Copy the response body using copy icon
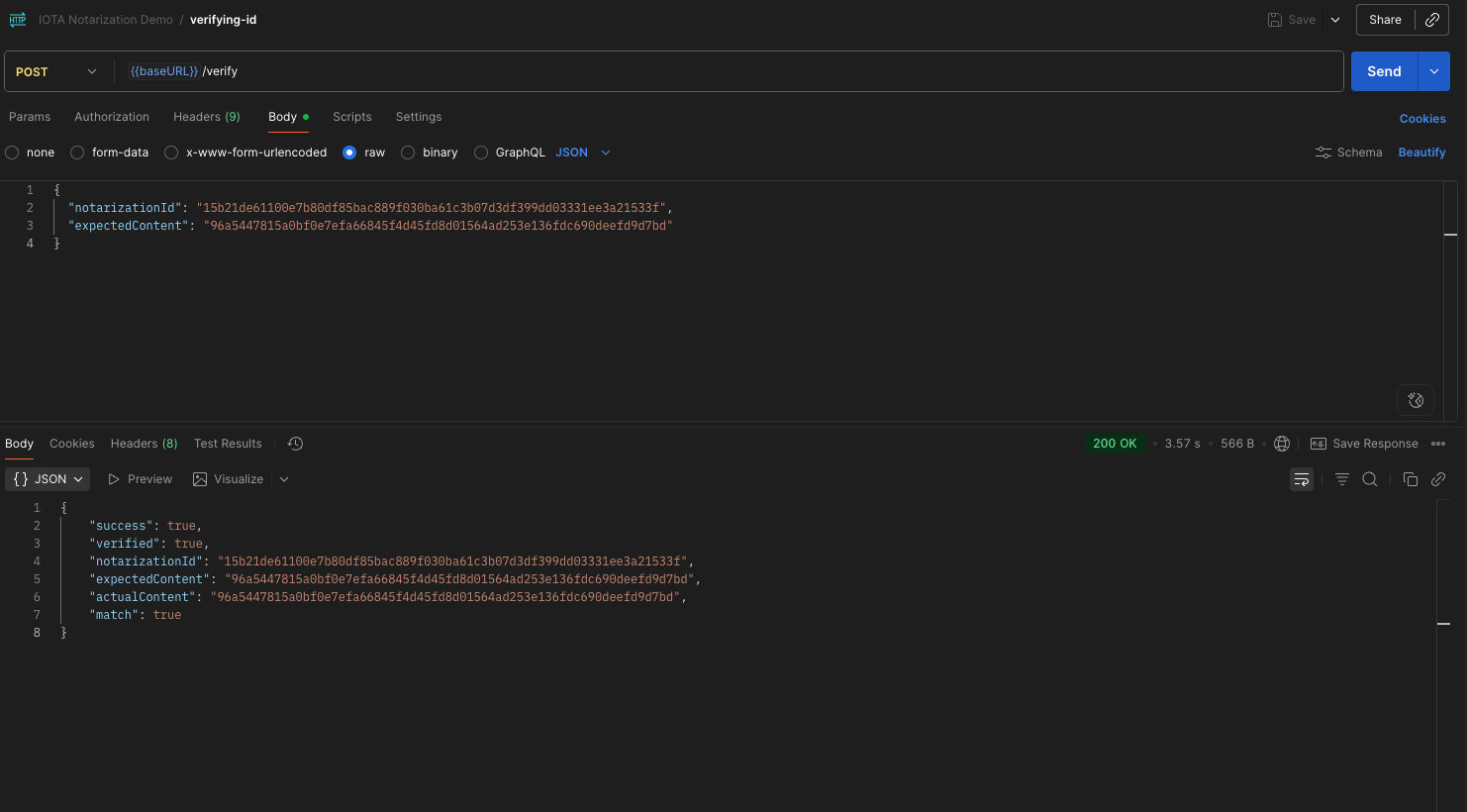The height and width of the screenshot is (812, 1467). [1411, 478]
